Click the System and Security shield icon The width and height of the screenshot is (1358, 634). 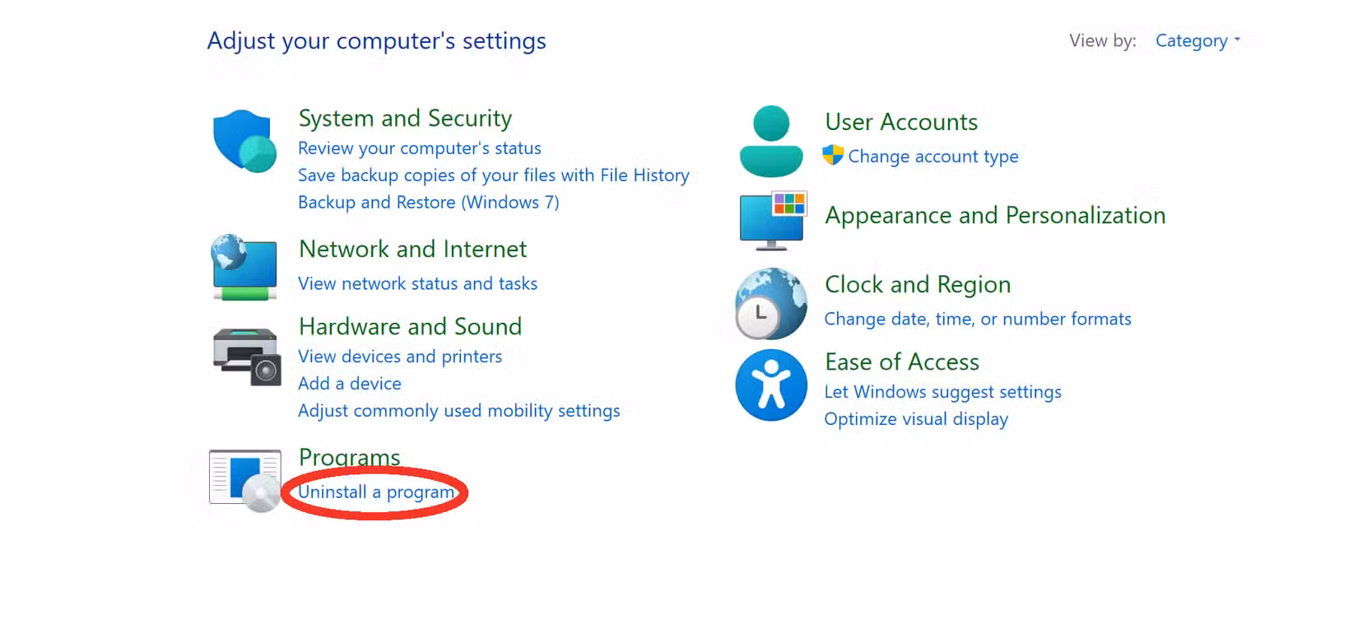click(x=244, y=141)
